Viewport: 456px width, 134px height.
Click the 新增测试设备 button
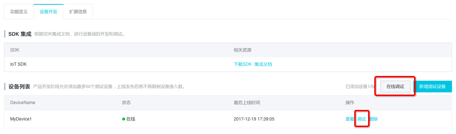point(432,87)
